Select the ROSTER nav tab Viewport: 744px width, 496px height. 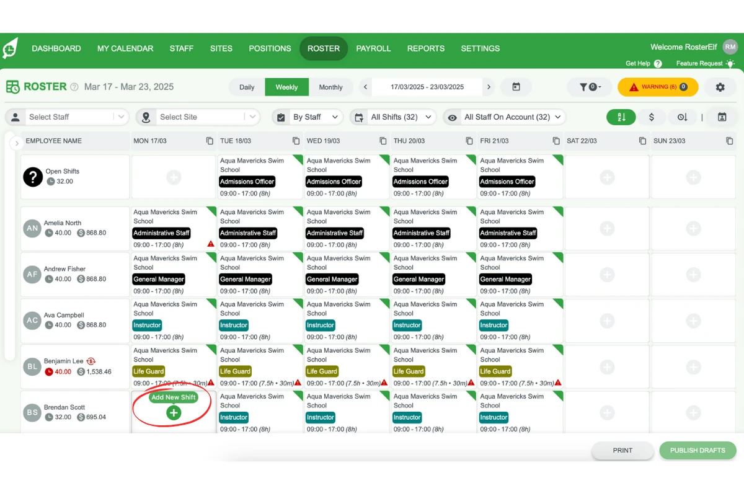324,48
